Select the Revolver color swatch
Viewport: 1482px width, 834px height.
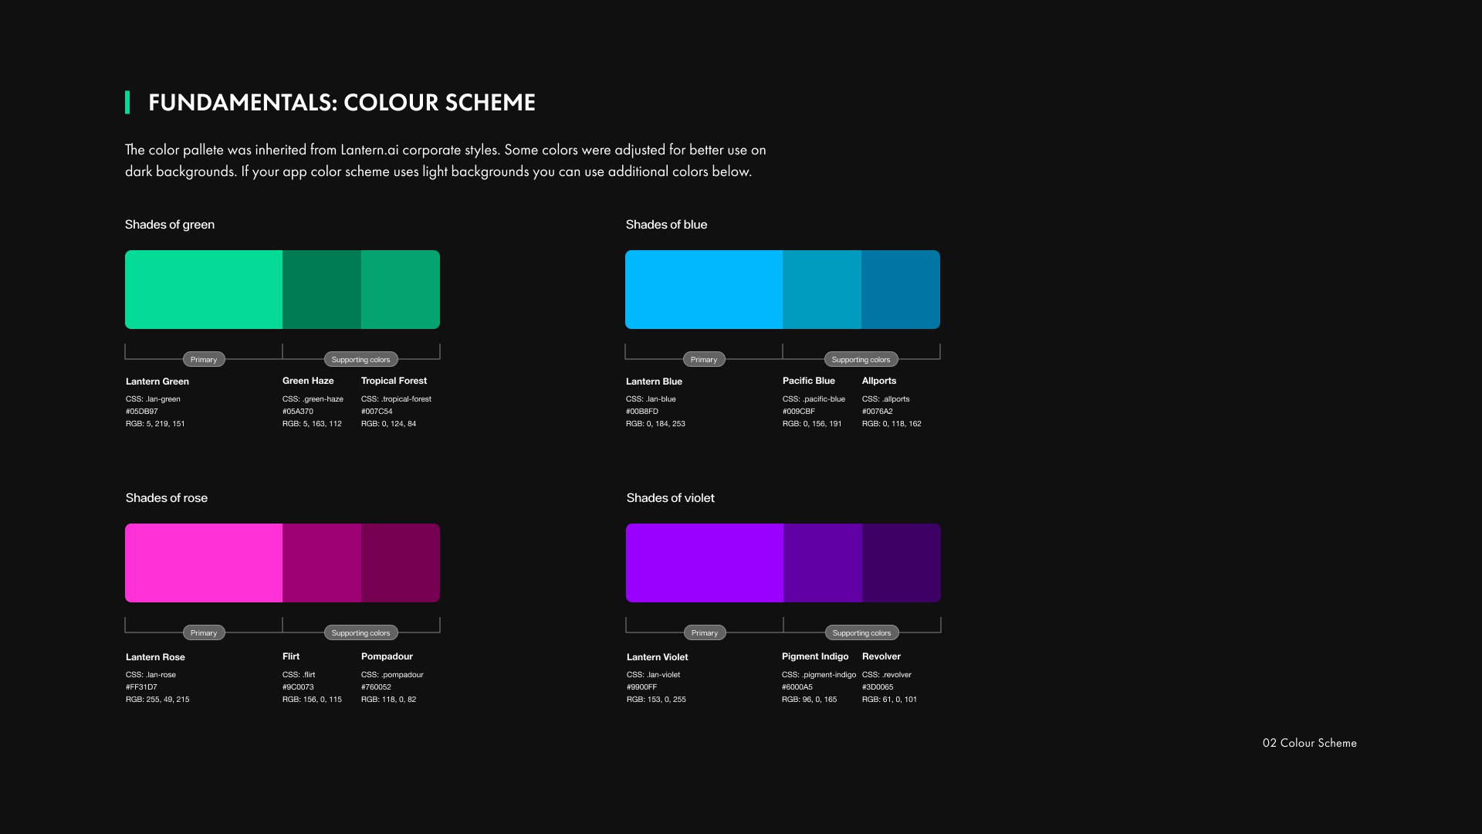point(901,563)
